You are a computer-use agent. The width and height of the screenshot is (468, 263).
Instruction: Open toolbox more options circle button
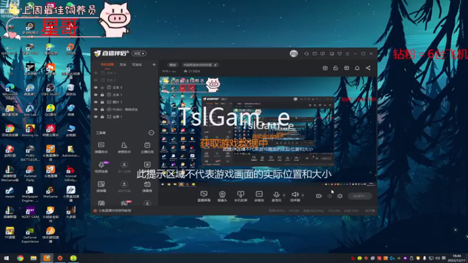(152, 133)
